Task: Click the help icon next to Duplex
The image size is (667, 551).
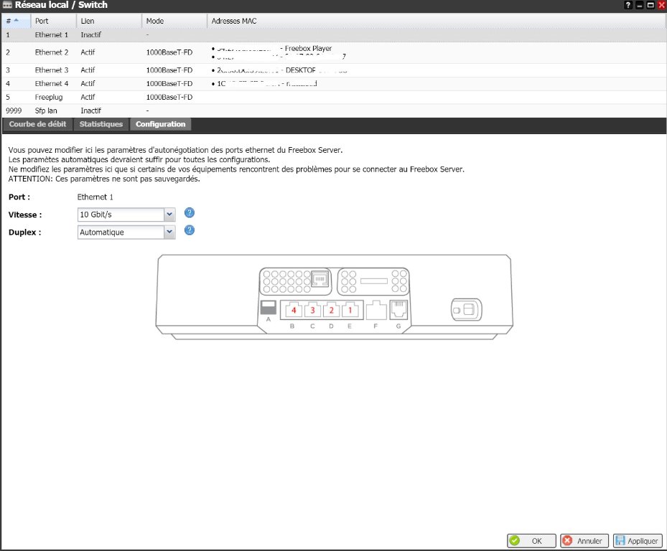Action: 190,230
